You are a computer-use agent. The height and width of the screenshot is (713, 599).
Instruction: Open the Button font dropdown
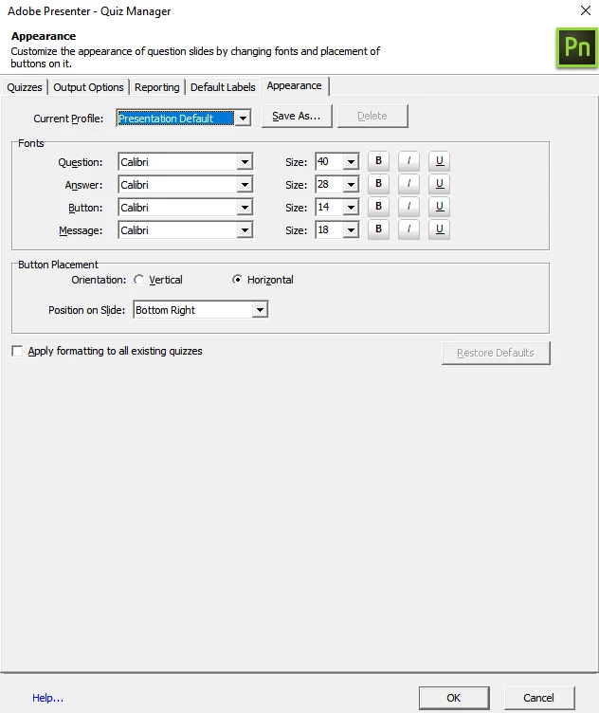186,208
